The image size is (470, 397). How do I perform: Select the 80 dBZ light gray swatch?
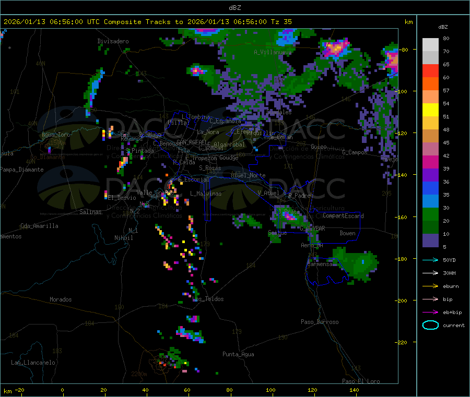(430, 45)
